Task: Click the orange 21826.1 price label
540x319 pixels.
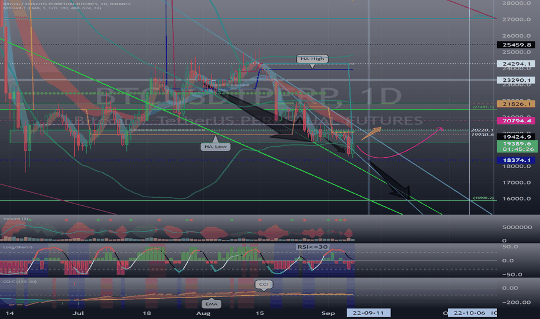Action: (516, 104)
